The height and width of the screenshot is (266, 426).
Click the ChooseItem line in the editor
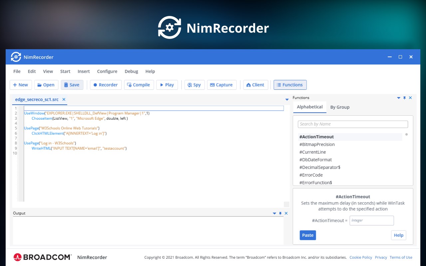click(80, 118)
